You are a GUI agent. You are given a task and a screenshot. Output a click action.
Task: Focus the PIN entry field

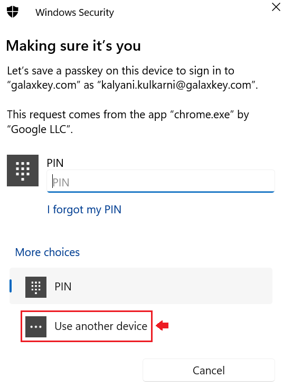[161, 181]
